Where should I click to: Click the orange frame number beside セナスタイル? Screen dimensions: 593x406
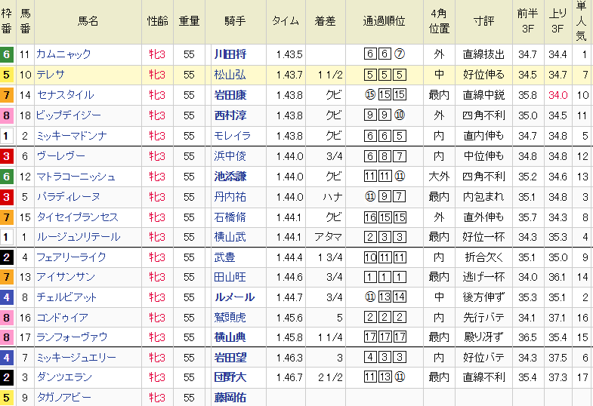[x=7, y=95]
